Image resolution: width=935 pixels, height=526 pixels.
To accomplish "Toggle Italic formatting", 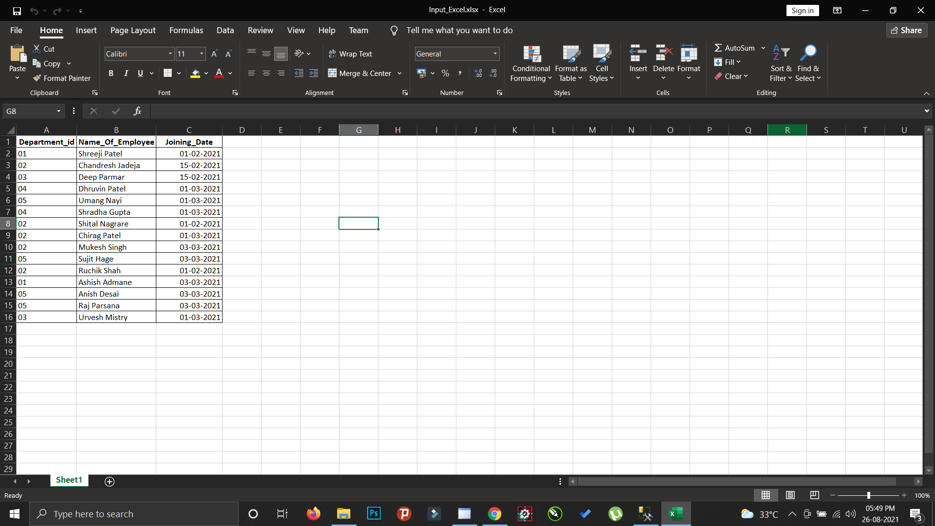I will (126, 73).
